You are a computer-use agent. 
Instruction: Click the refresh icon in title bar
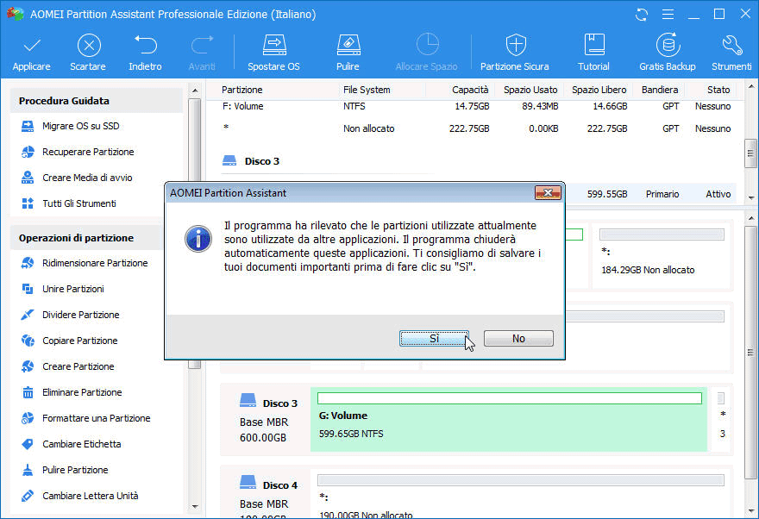tap(642, 14)
